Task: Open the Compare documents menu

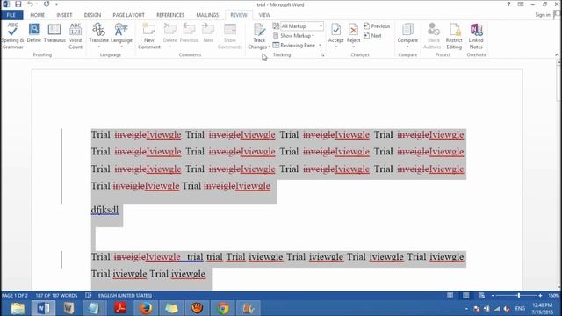Action: pos(407,36)
